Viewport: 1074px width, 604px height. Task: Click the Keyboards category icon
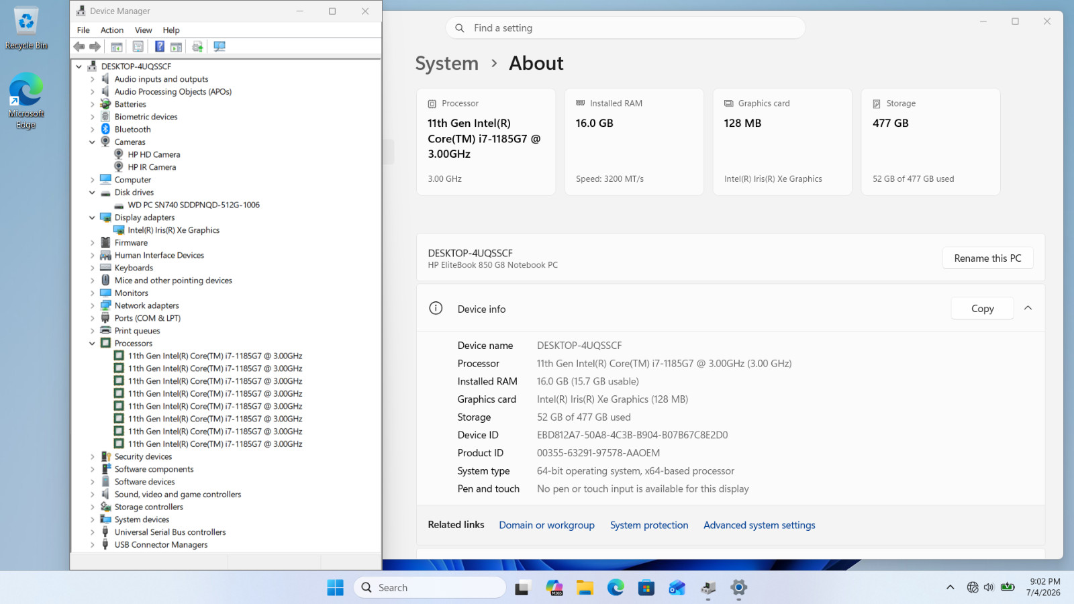(x=105, y=268)
